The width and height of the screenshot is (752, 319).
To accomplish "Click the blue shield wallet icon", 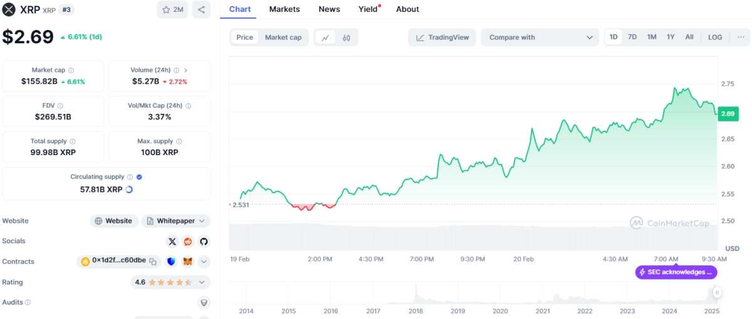I will [172, 261].
